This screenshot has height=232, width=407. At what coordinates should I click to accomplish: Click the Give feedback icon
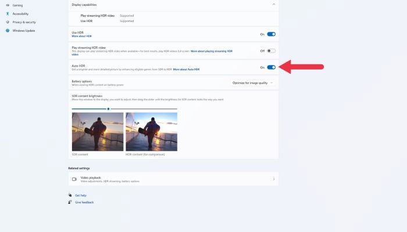coord(70,202)
